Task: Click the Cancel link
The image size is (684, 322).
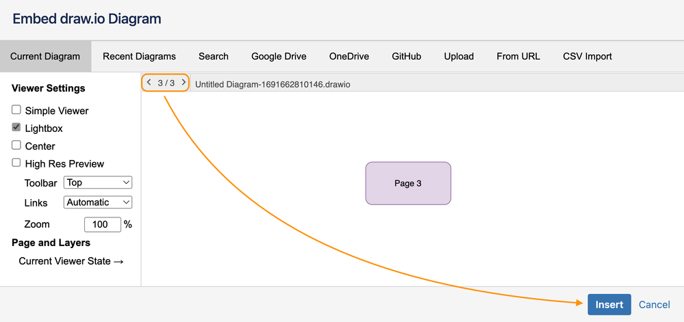Action: (x=655, y=305)
